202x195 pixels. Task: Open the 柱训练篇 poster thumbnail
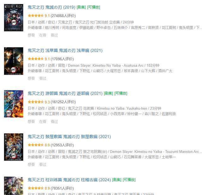click(x=14, y=186)
